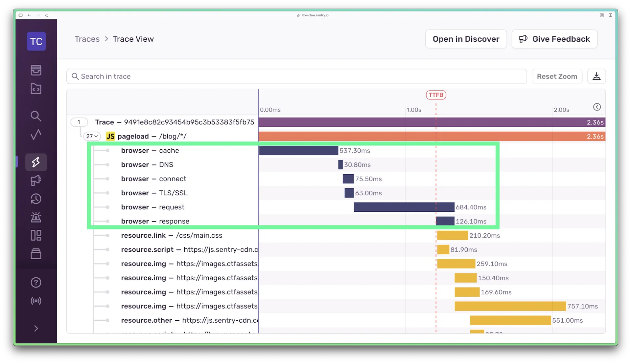Click the 757.10ms resource.img span bar
This screenshot has height=363, width=631.
tap(510, 306)
